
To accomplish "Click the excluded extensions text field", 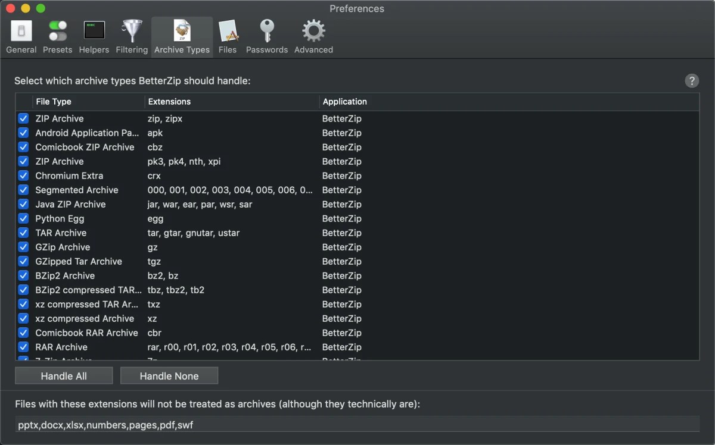I will pos(357,425).
